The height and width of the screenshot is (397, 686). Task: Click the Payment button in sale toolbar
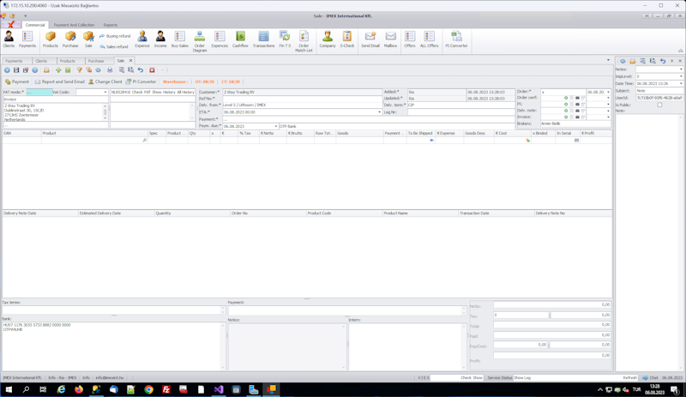(x=17, y=81)
